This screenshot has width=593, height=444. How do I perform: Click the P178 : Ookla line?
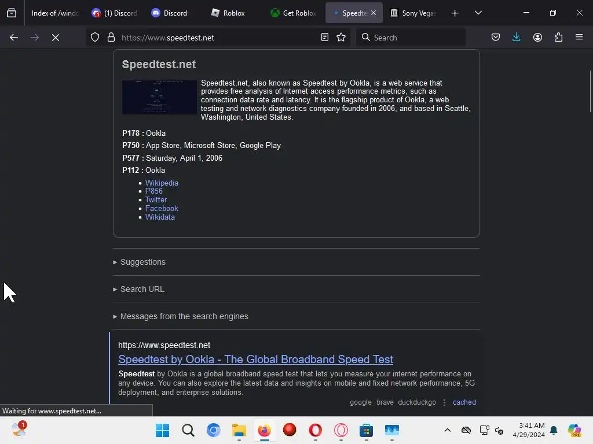(x=144, y=134)
